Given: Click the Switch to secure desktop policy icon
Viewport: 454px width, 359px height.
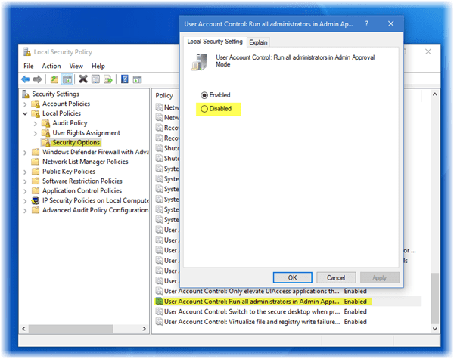Looking at the screenshot, I should tap(159, 311).
